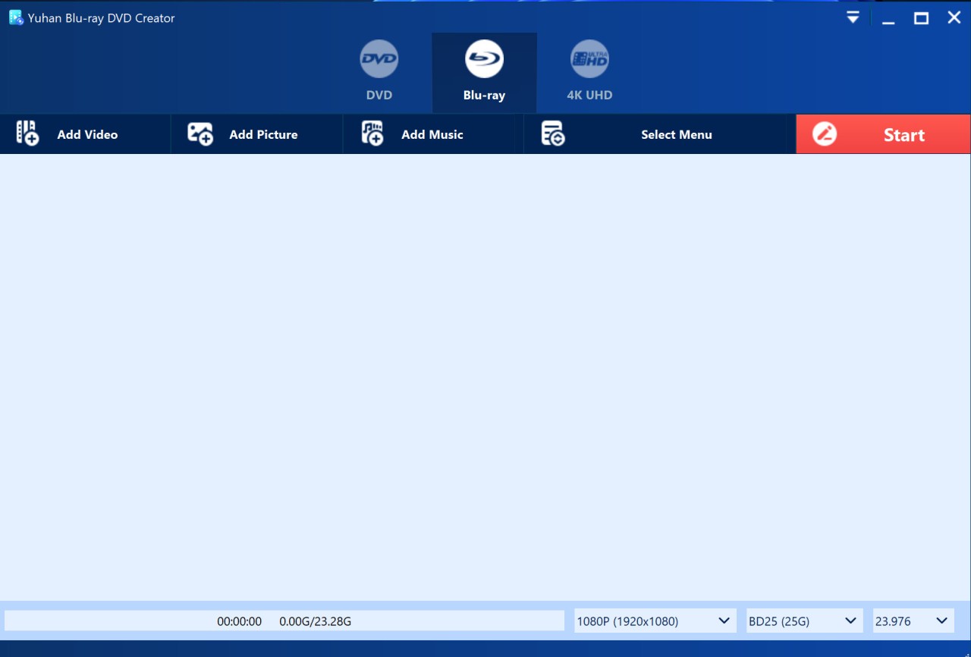Click the Add Music text label
The height and width of the screenshot is (657, 971).
coord(432,134)
